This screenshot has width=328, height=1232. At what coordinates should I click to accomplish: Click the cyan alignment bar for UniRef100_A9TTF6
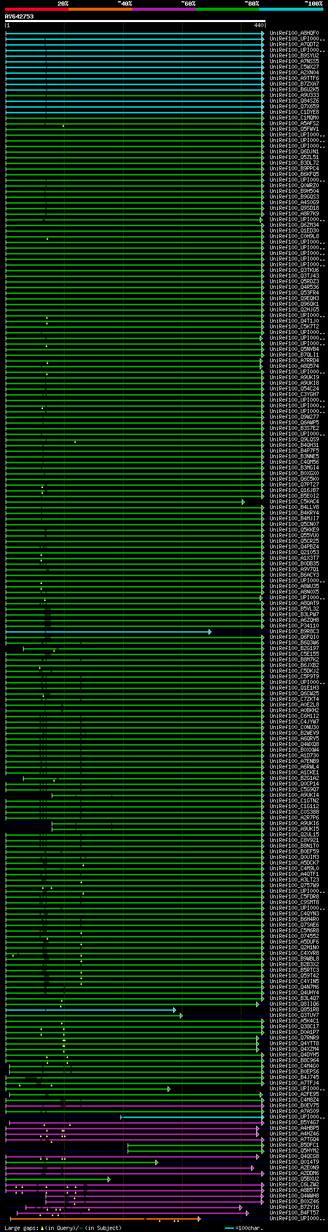(135, 78)
